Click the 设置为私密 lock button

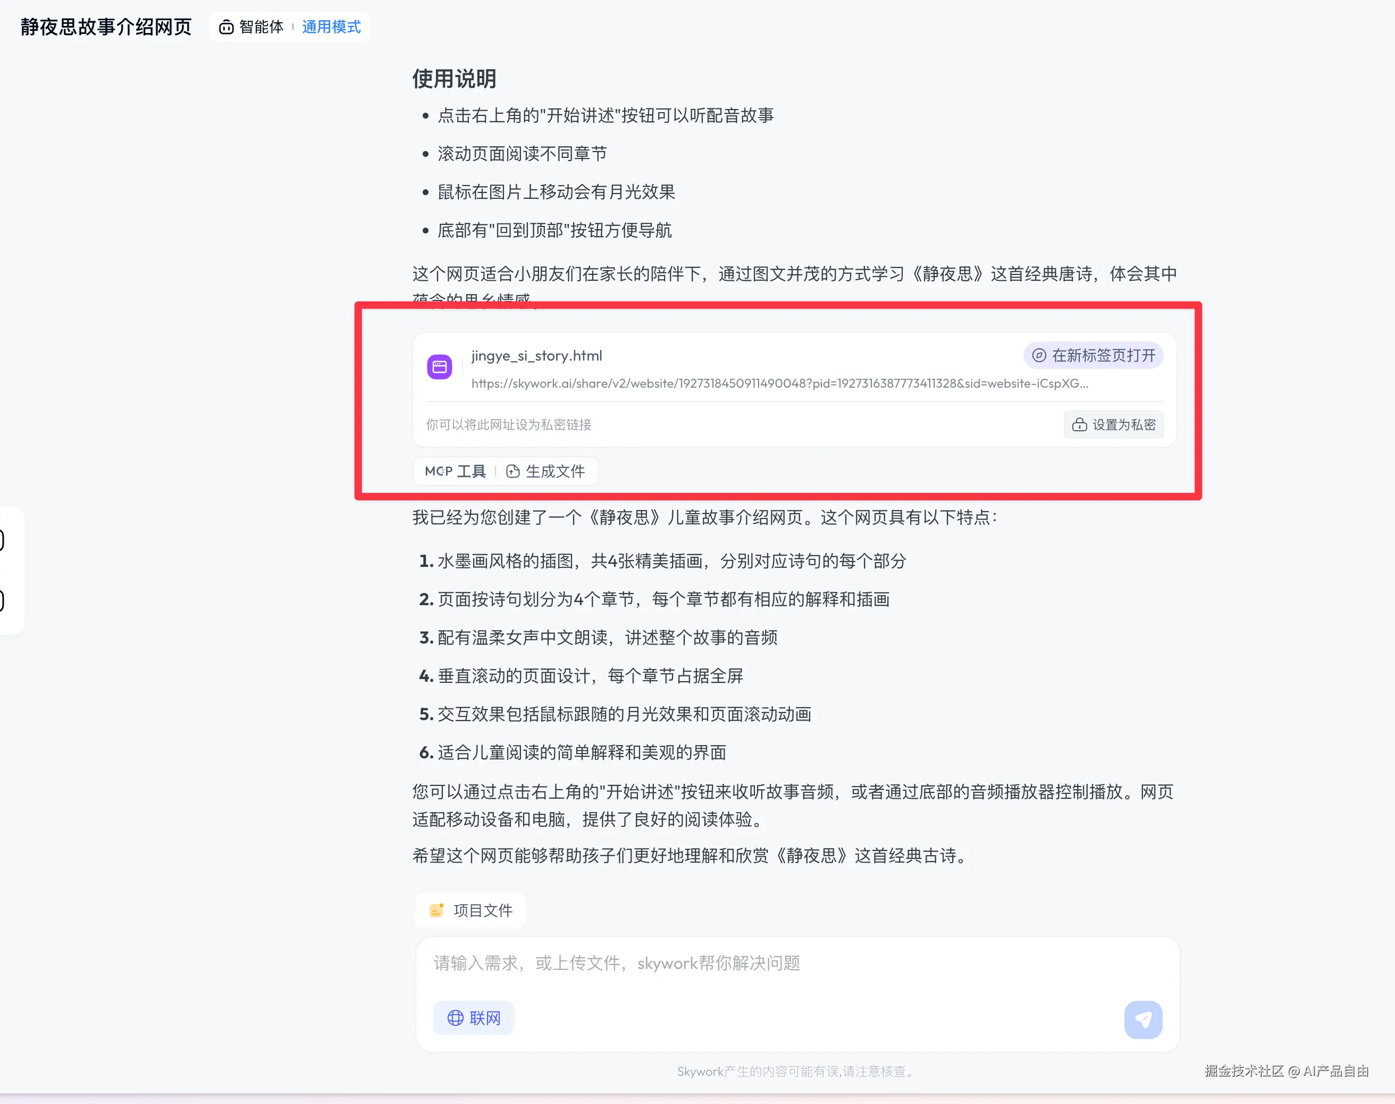click(x=1113, y=425)
